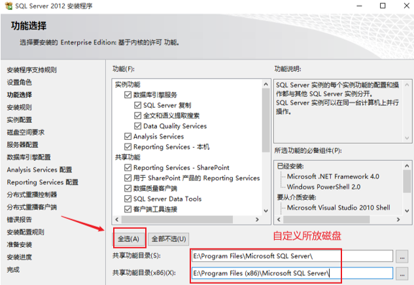Minimize the installer window
Image resolution: width=414 pixels, height=285 pixels.
[359, 6]
